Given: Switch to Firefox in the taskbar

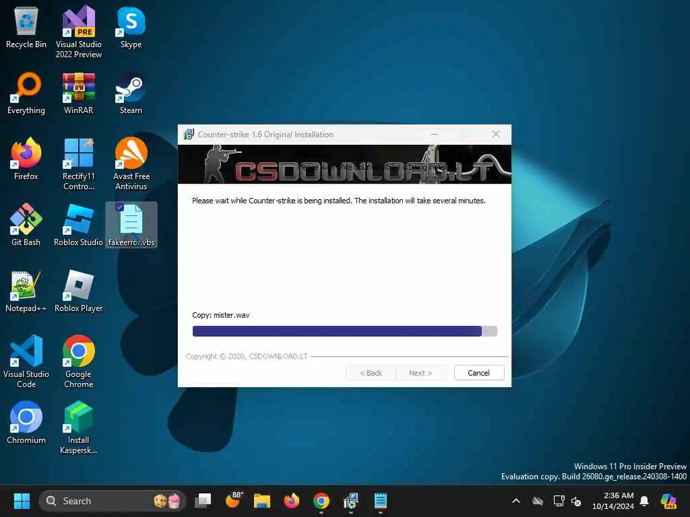Looking at the screenshot, I should pos(291,501).
